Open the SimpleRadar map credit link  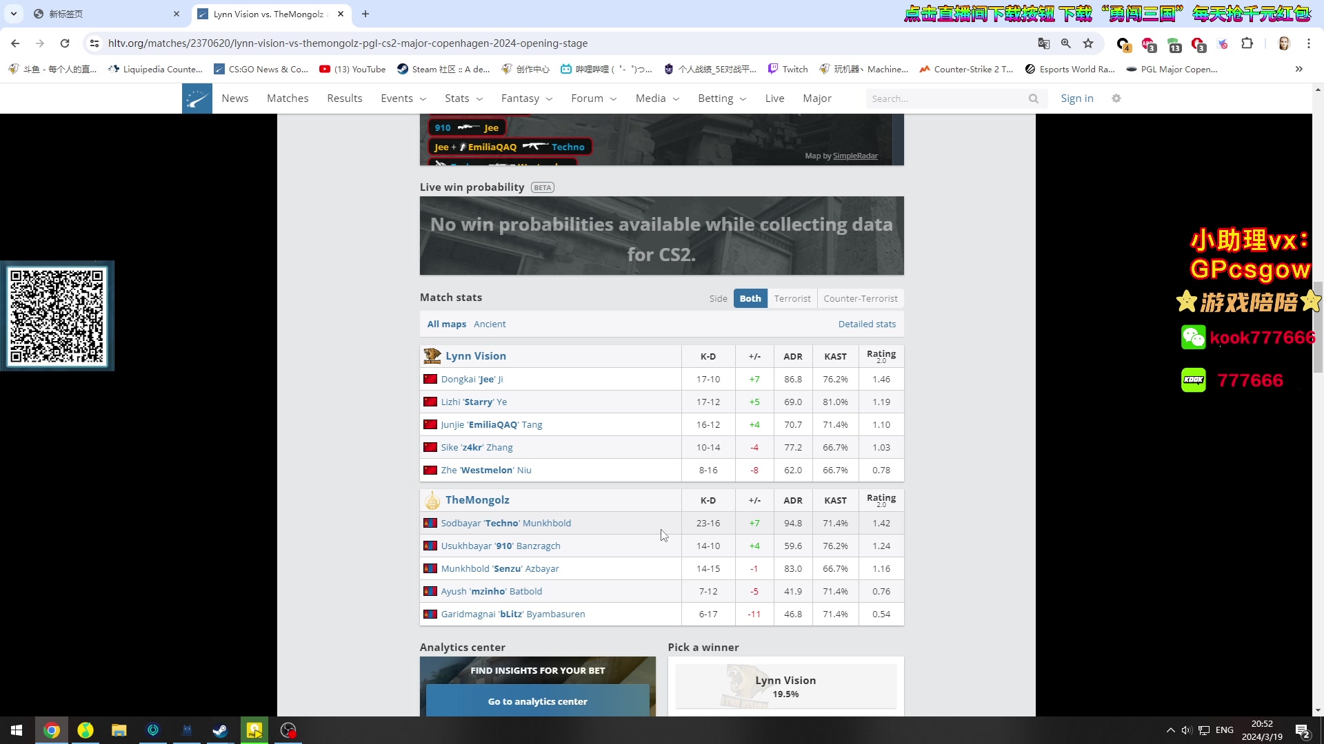(855, 156)
